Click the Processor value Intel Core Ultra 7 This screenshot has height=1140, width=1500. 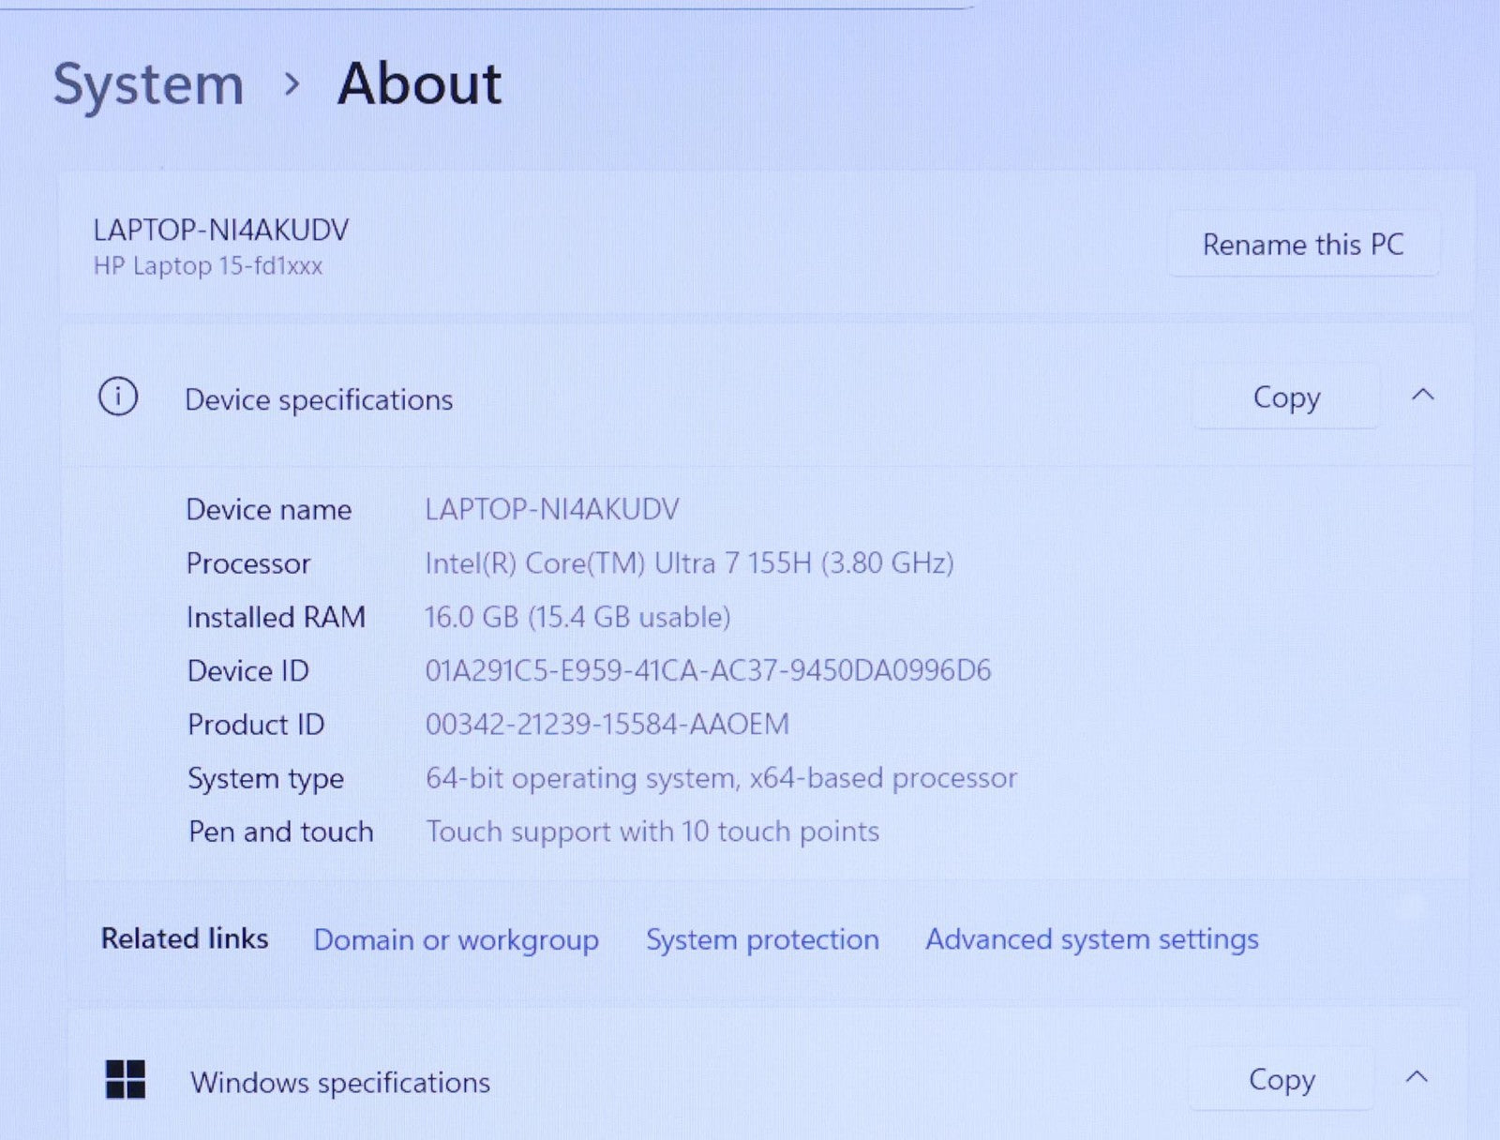(689, 562)
